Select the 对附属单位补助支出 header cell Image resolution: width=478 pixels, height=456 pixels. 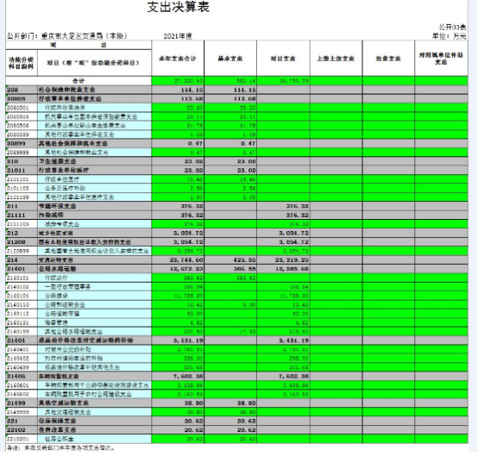441,59
